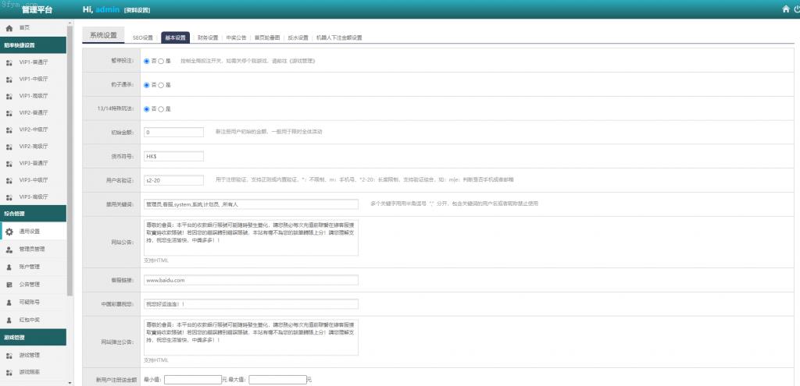Select 否 radio for 13/14特殊玩法
This screenshot has width=800, height=386.
click(x=147, y=108)
